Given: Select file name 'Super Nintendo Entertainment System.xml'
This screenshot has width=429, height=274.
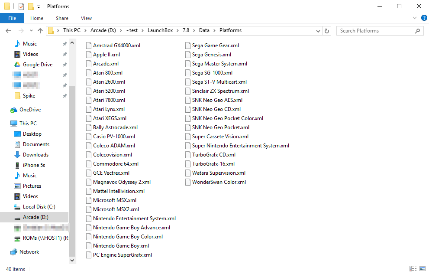Looking at the screenshot, I should tap(241, 146).
